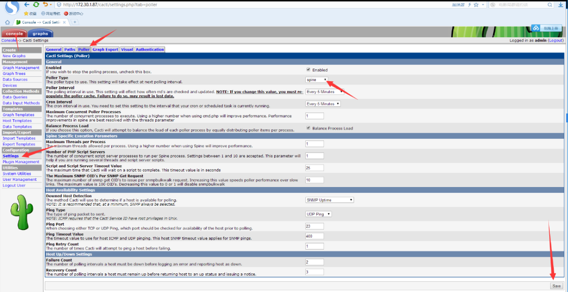Open the Ping Type UDP Ping dropdown

[319, 214]
